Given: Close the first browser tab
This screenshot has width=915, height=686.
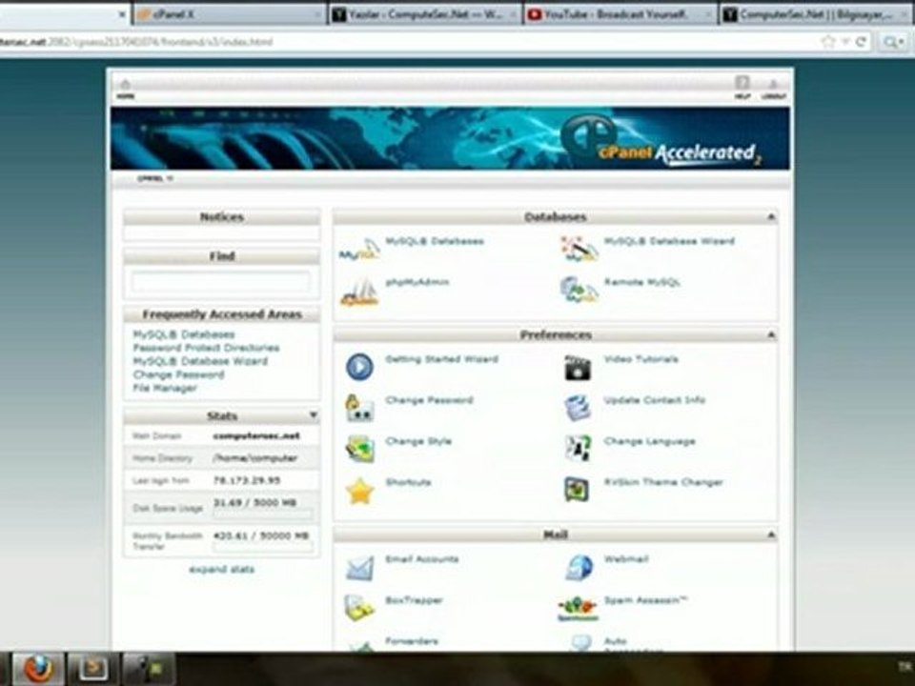Looking at the screenshot, I should point(121,15).
